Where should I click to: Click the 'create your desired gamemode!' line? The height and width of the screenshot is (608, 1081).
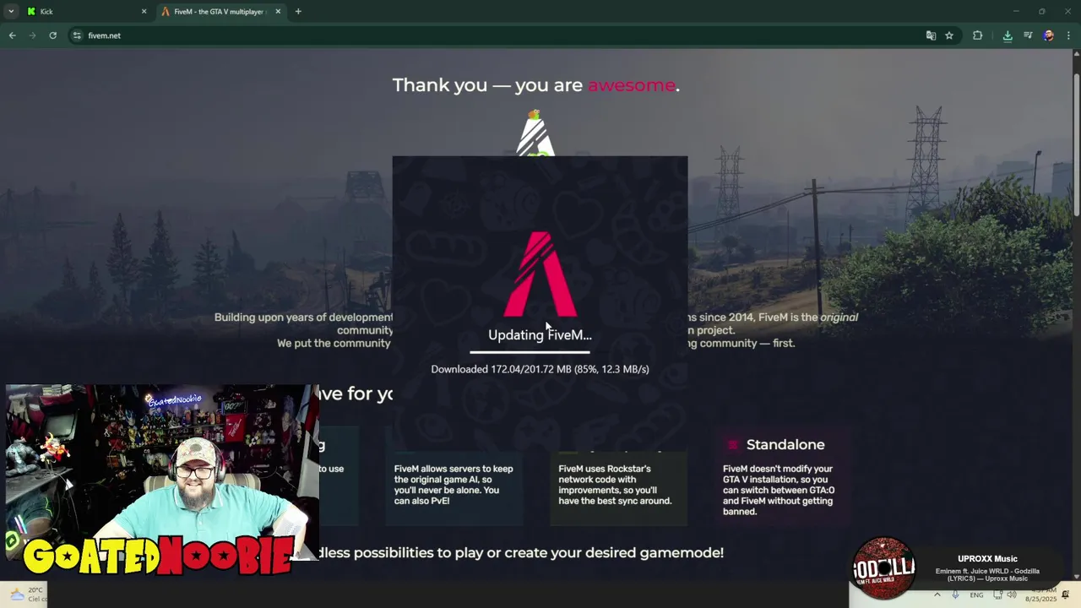pyautogui.click(x=521, y=552)
